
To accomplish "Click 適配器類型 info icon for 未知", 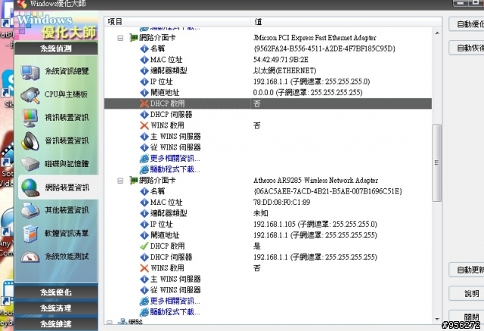I will point(144,213).
